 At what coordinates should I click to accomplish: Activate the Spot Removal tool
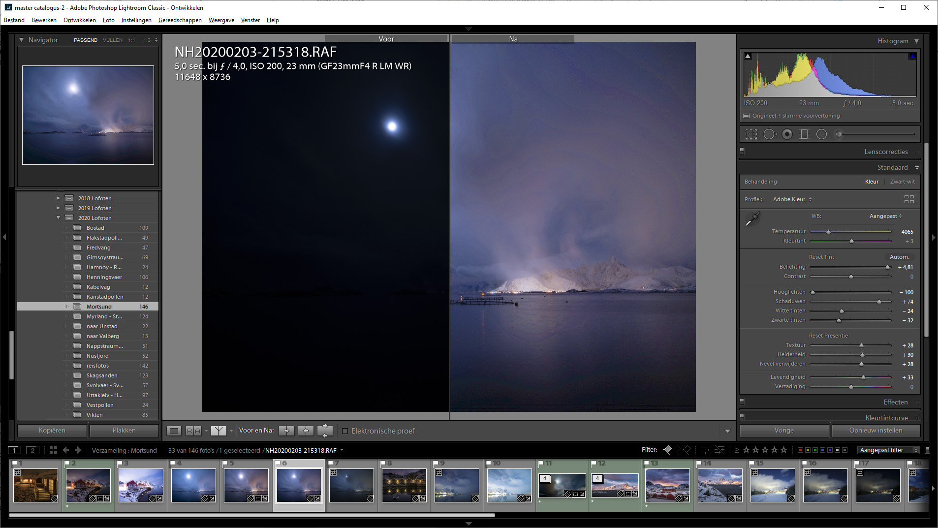click(x=769, y=134)
